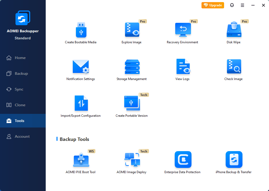Select the Tools sidebar tab

coord(23,121)
